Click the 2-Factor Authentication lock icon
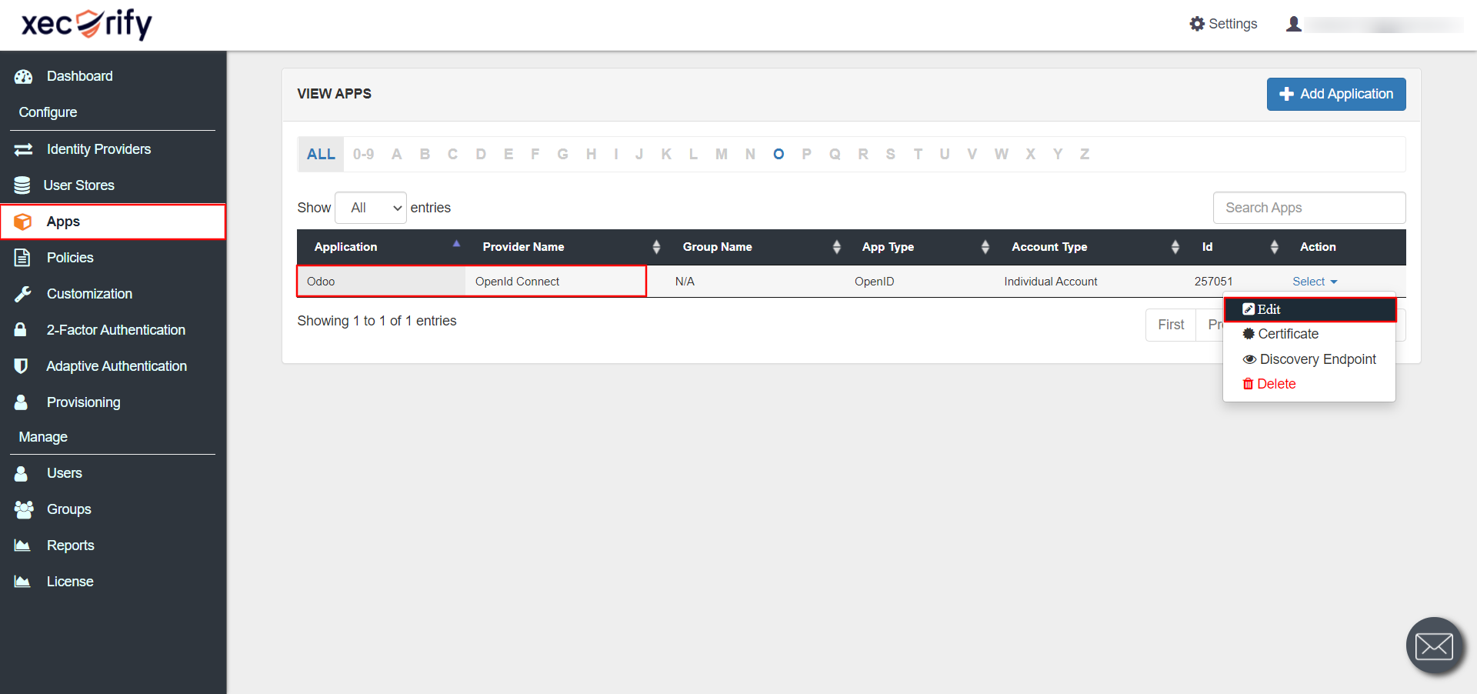This screenshot has height=694, width=1477. [x=21, y=330]
